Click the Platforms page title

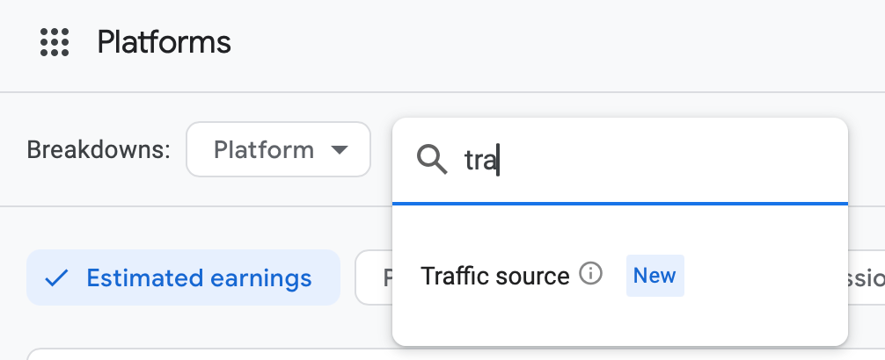coord(164,42)
